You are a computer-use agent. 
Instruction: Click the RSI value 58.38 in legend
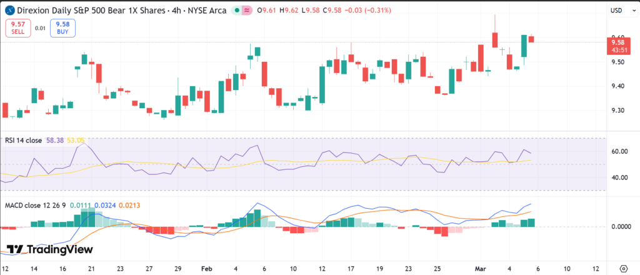pyautogui.click(x=54, y=141)
